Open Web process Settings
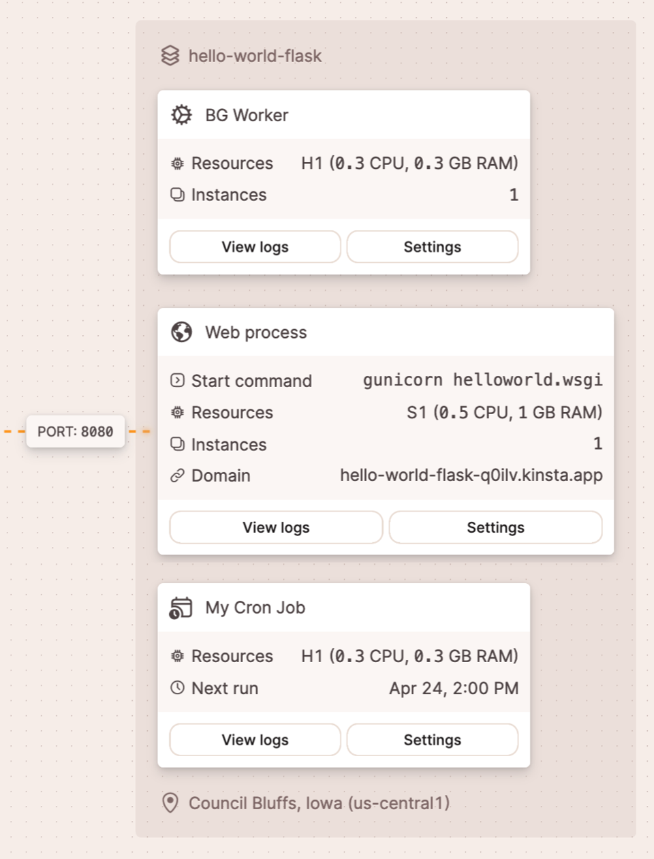Viewport: 654px width, 859px height. pos(495,527)
